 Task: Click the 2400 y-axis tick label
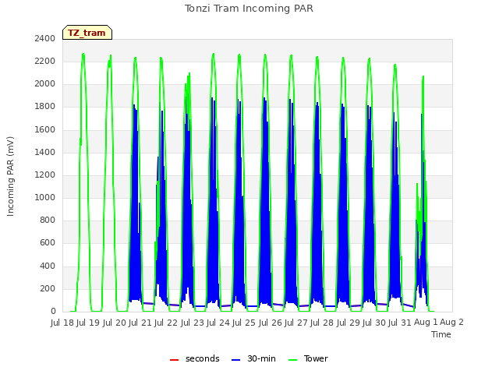pyautogui.click(x=45, y=38)
